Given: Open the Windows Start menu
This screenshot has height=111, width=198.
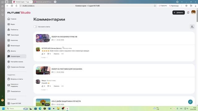Looking at the screenshot, I should [3, 109].
